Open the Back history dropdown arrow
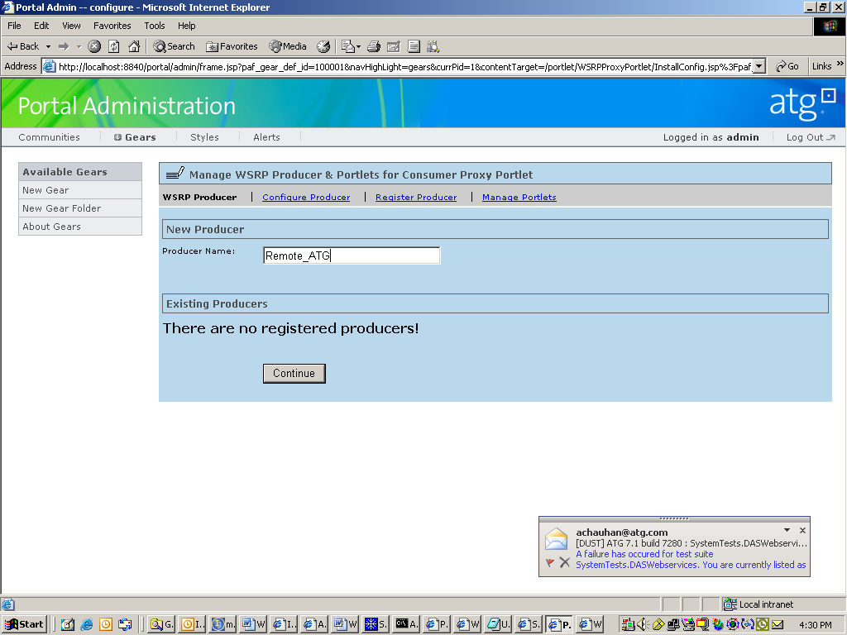This screenshot has height=635, width=847. [x=48, y=46]
